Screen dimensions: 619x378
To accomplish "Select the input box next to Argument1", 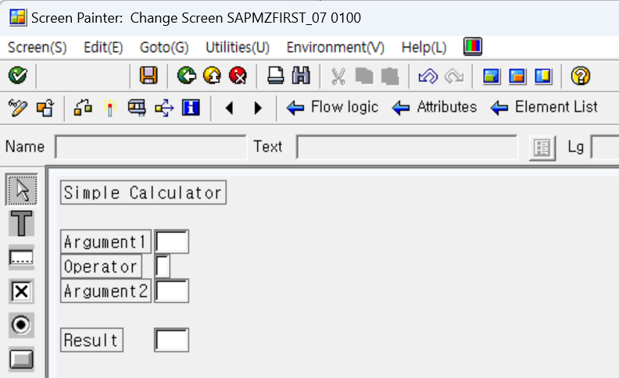I will click(172, 241).
